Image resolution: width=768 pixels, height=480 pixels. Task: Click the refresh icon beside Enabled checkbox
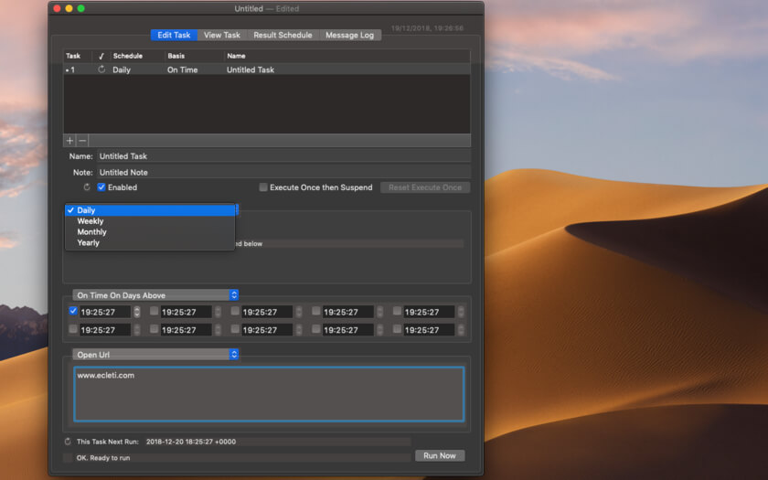tap(88, 187)
